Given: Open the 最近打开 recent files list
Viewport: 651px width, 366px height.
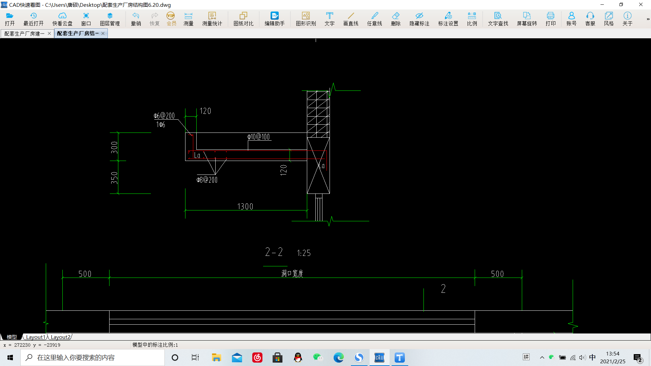Looking at the screenshot, I should coord(34,19).
